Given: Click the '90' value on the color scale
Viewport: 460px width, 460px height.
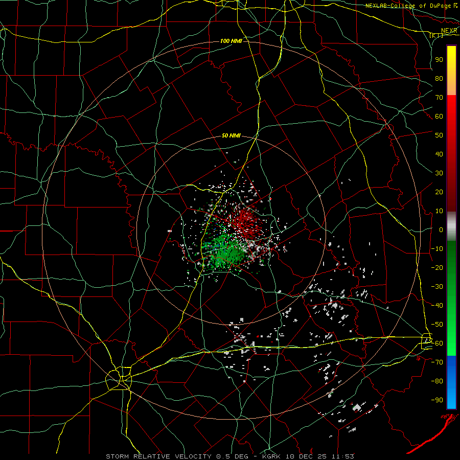Looking at the screenshot, I should [x=439, y=60].
